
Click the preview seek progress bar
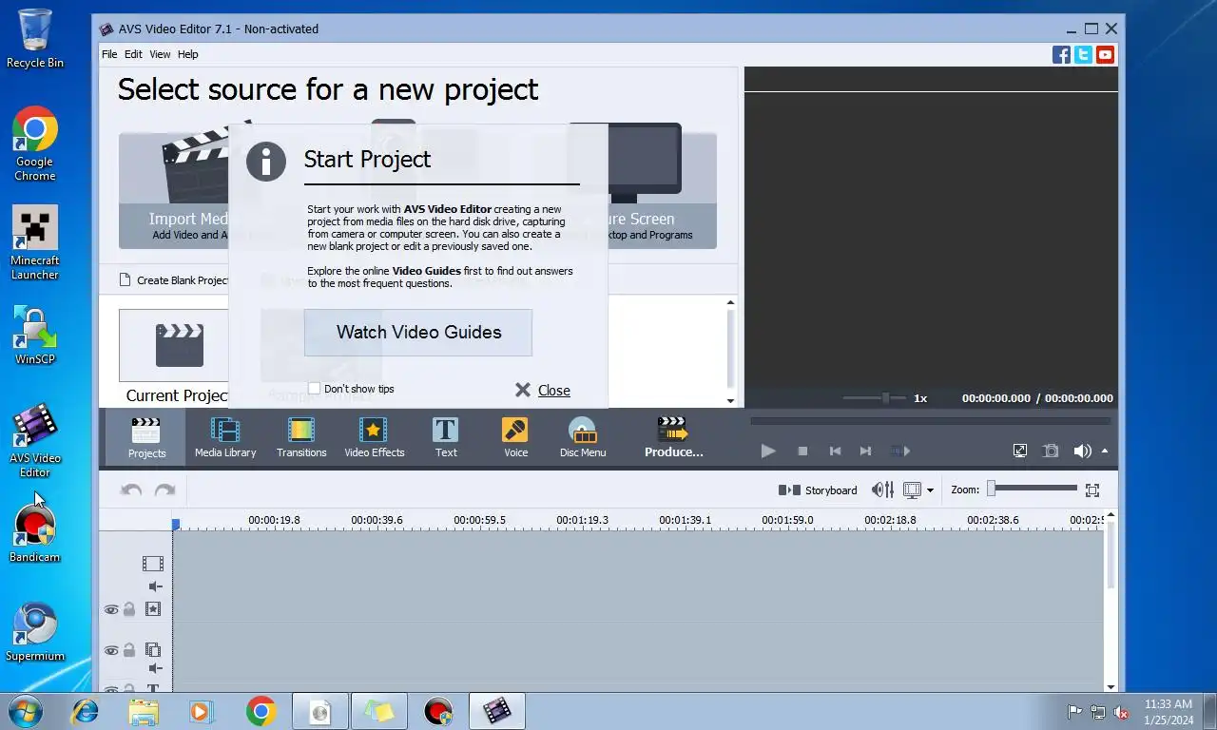[930, 421]
